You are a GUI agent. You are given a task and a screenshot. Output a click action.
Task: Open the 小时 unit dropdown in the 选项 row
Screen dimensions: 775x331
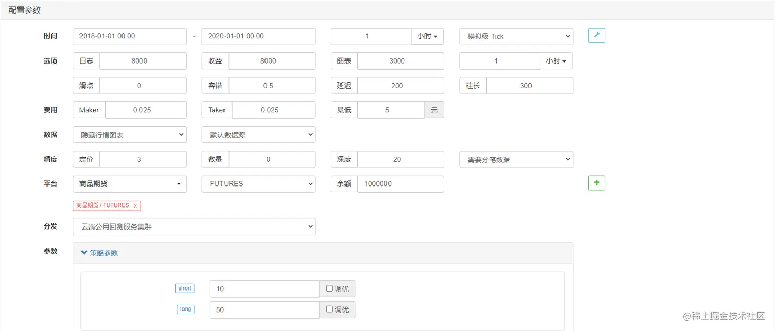coord(556,61)
